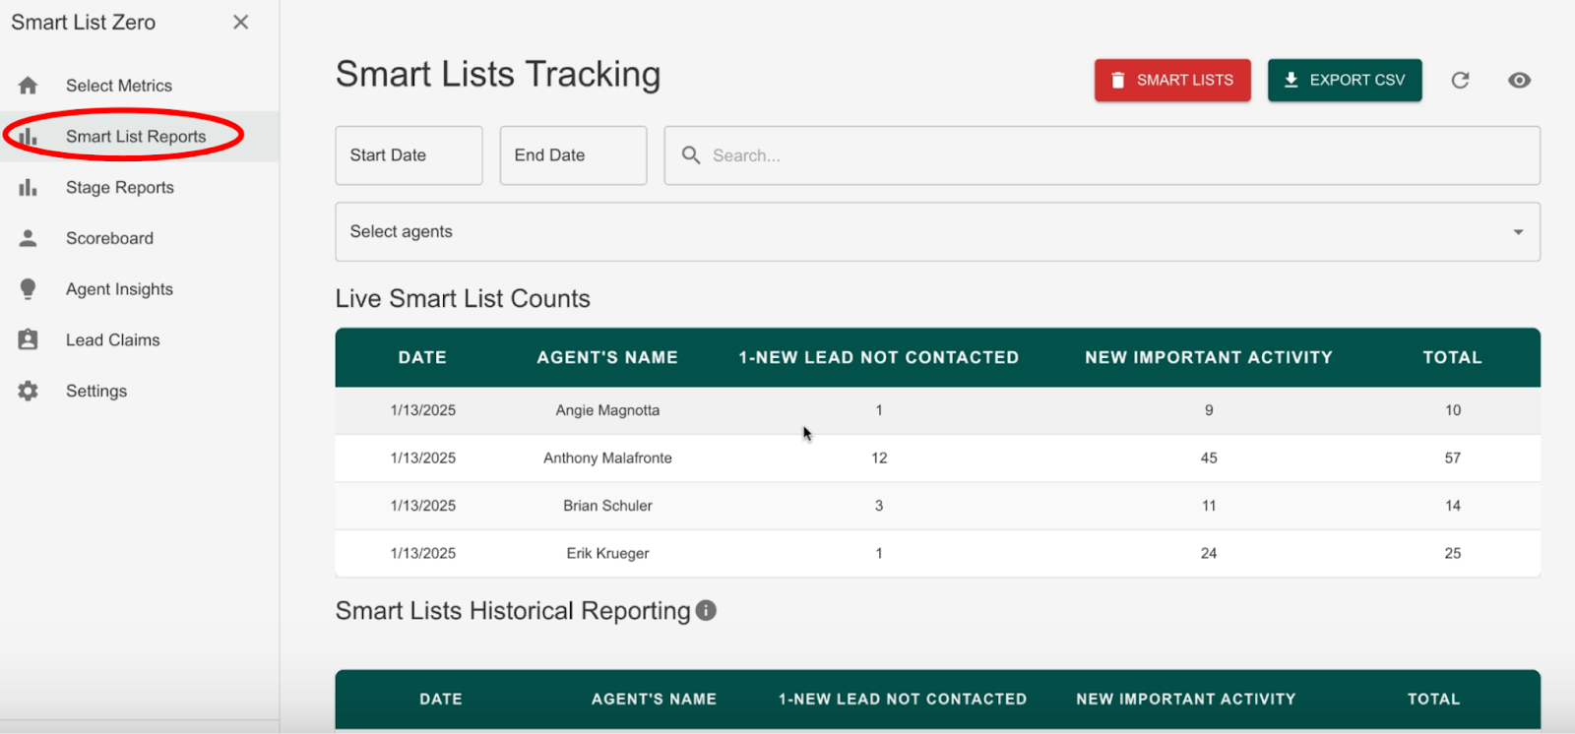The height and width of the screenshot is (734, 1575).
Task: Click the EXPORT CSV button
Action: (1345, 80)
